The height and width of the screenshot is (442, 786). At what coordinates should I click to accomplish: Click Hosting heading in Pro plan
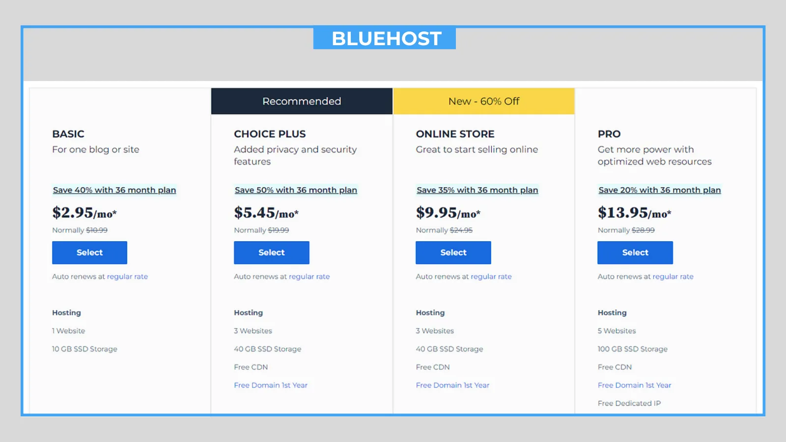click(x=612, y=313)
